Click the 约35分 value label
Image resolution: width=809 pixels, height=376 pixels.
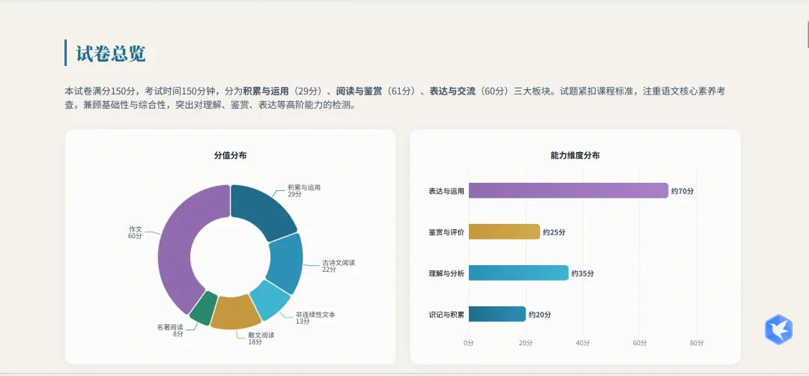click(583, 273)
